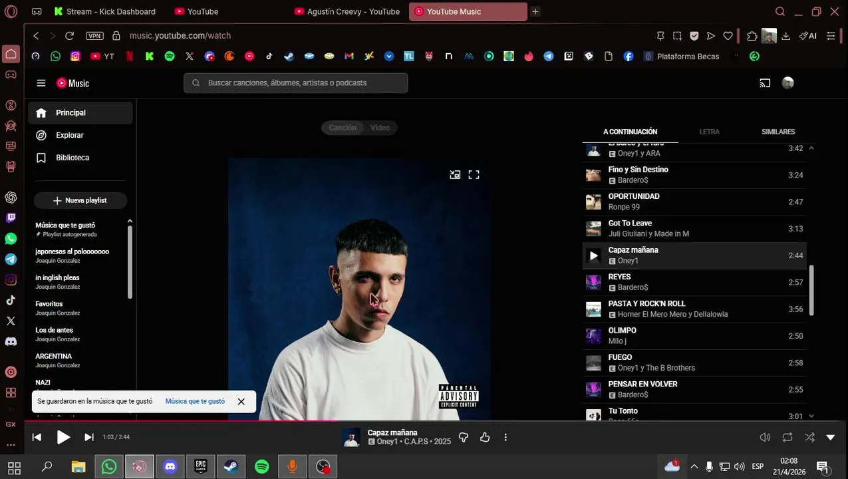Image resolution: width=848 pixels, height=479 pixels.
Task: Play PENSAR EN VOLVER from the queue
Action: (695, 389)
